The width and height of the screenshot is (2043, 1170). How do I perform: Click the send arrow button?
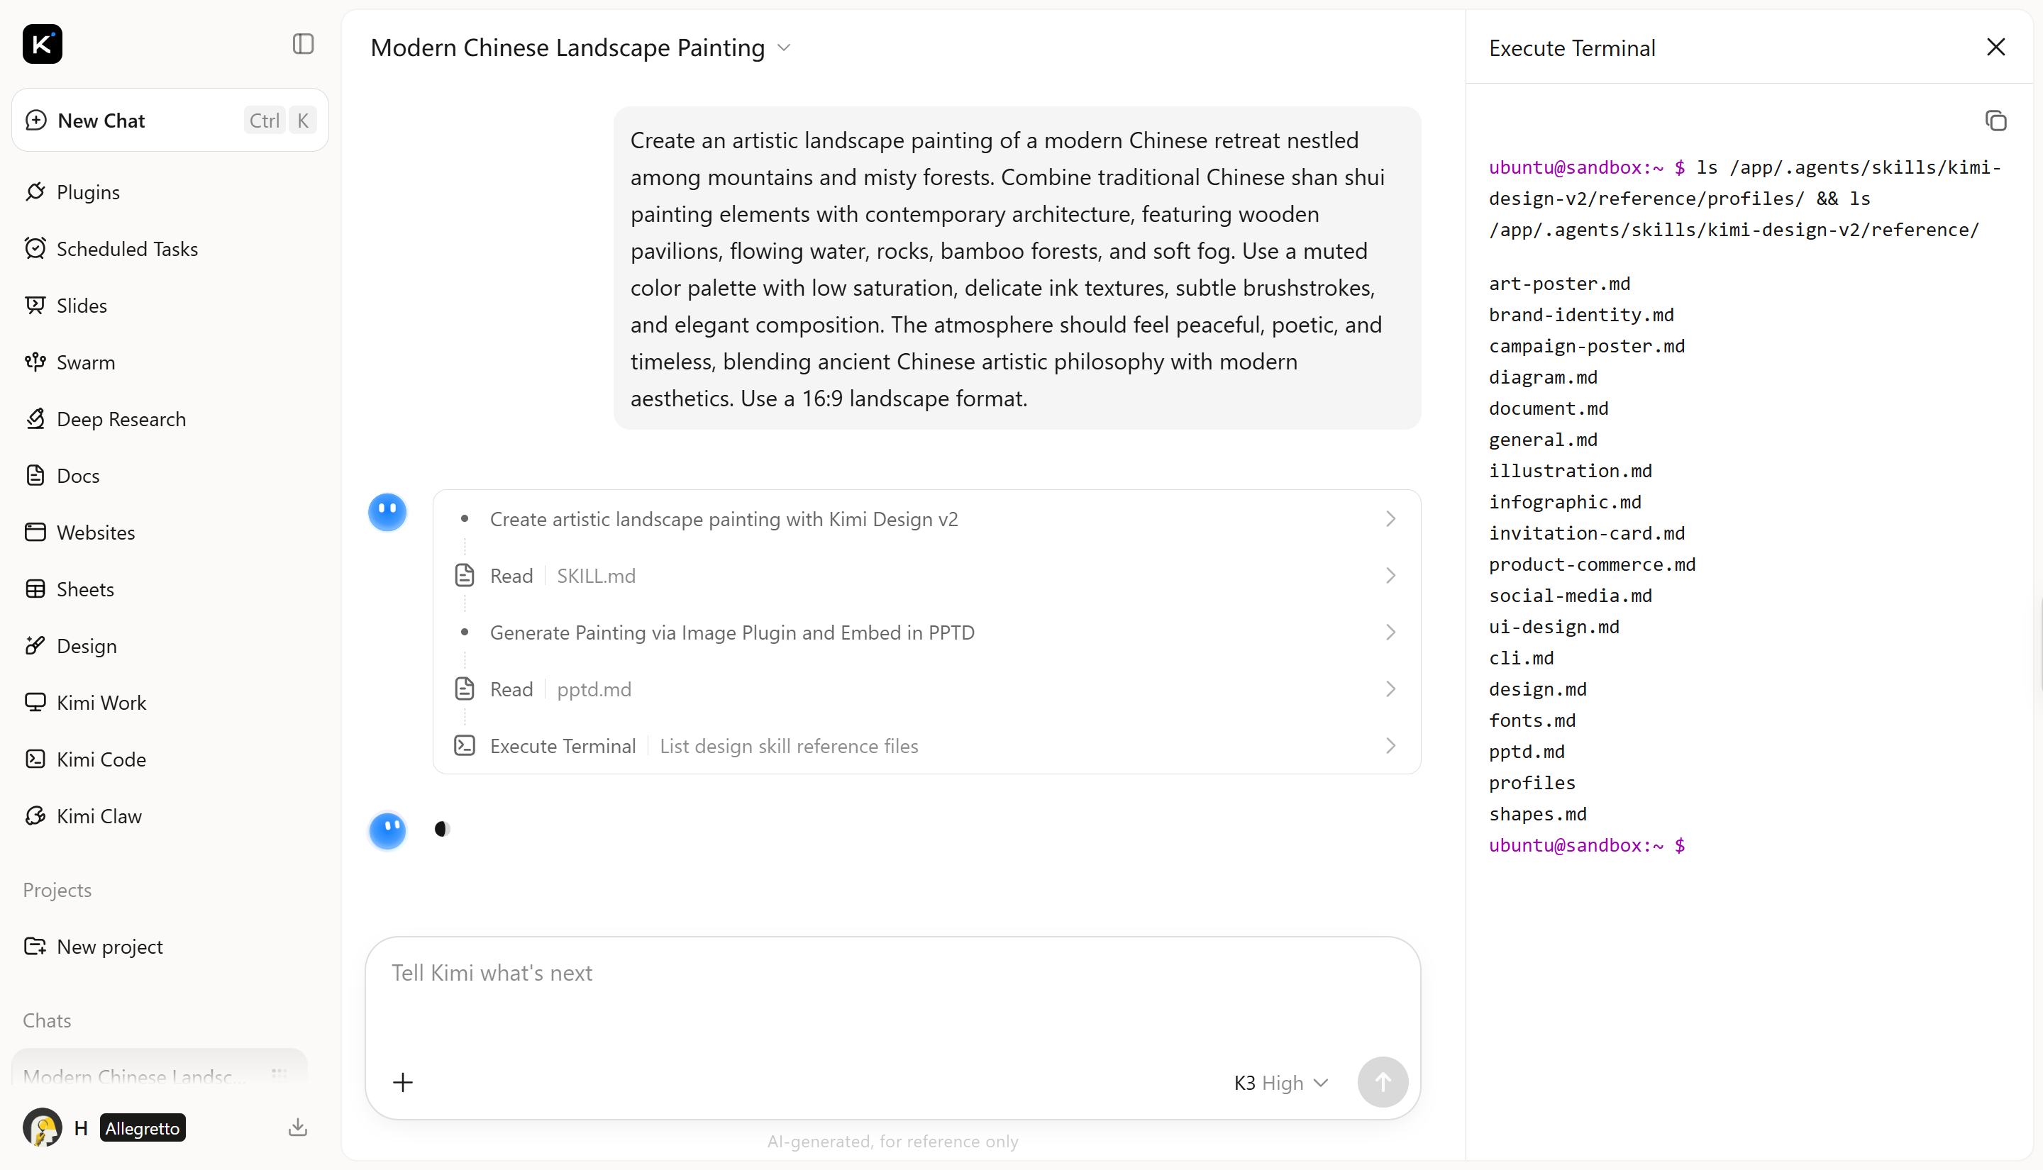pos(1383,1082)
